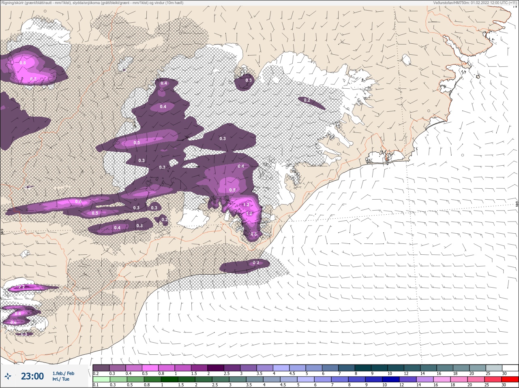
Task: Click the '4.5' value label in upper legend
Action: [292, 373]
